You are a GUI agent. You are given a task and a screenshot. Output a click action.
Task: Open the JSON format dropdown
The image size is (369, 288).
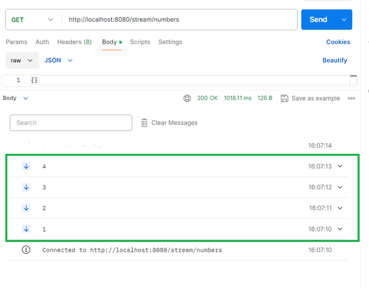[x=59, y=60]
